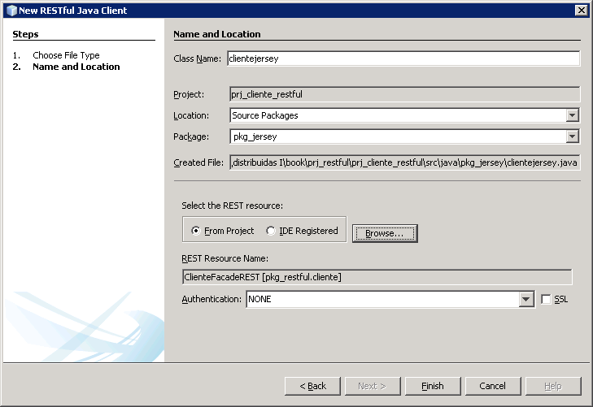Select the IDE Registered radio option
Image resolution: width=593 pixels, height=407 pixels.
click(271, 232)
